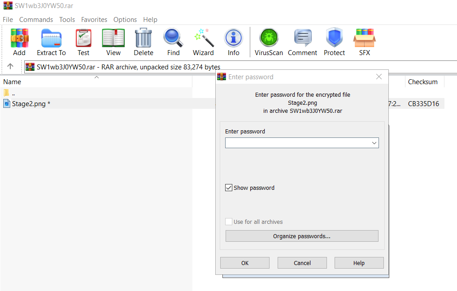457x291 pixels.
Task: Click the Stage2.png file icon
Action: (6, 103)
